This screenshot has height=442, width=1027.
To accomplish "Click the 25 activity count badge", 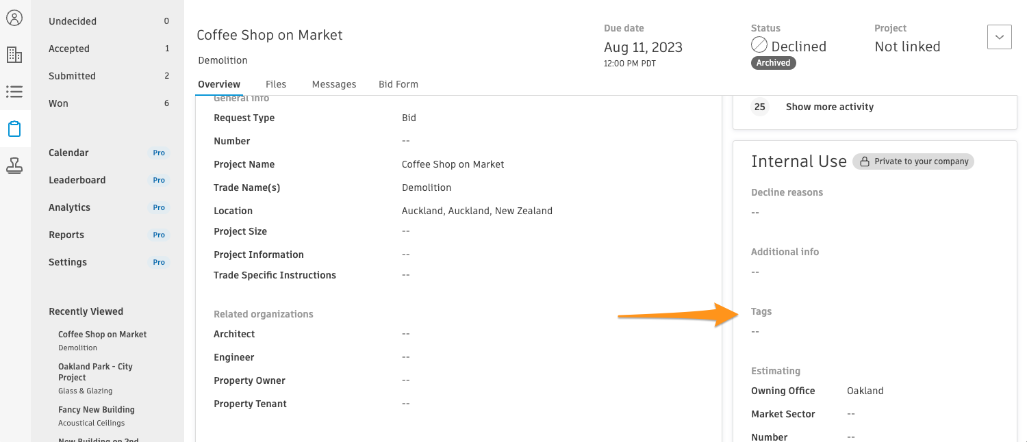I will [x=759, y=107].
